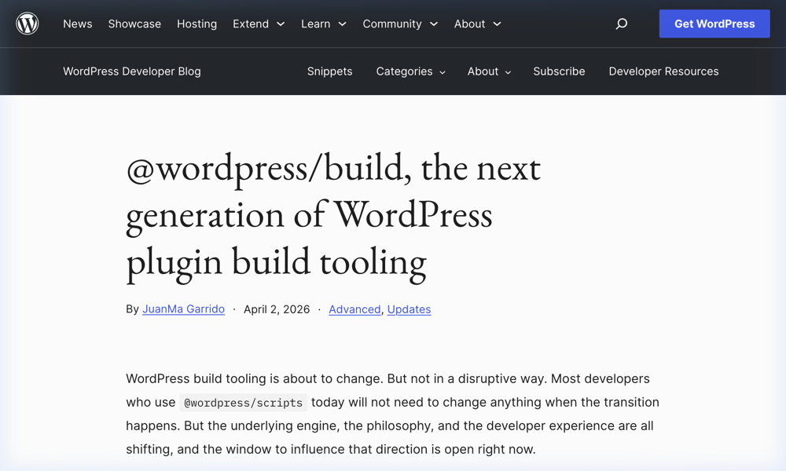Image resolution: width=786 pixels, height=471 pixels.
Task: Select News in the main menu
Action: pyautogui.click(x=77, y=24)
